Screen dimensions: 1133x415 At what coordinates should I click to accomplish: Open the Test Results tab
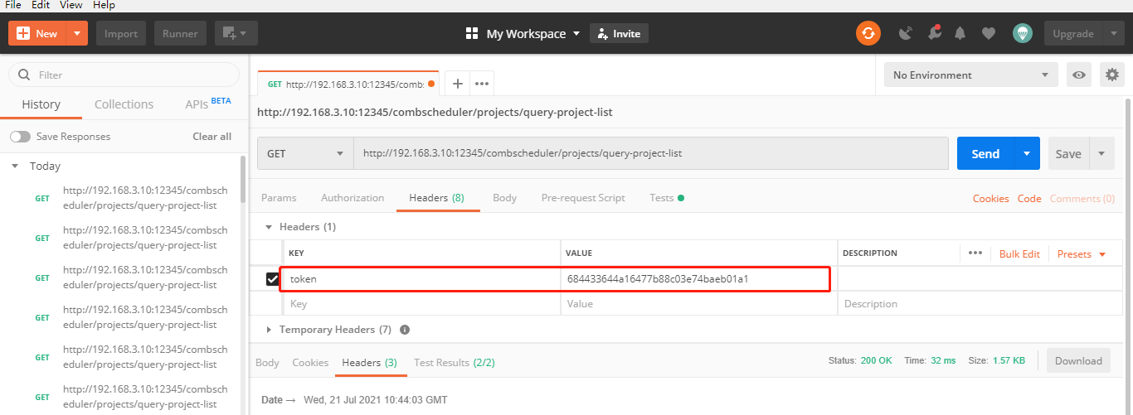[454, 363]
